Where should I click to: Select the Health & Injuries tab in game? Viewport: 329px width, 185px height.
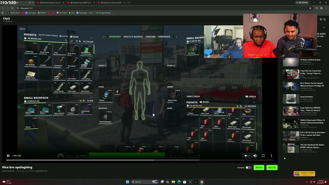click(x=133, y=37)
